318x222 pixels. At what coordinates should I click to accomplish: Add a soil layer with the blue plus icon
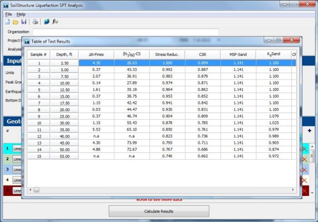[x=310, y=131]
